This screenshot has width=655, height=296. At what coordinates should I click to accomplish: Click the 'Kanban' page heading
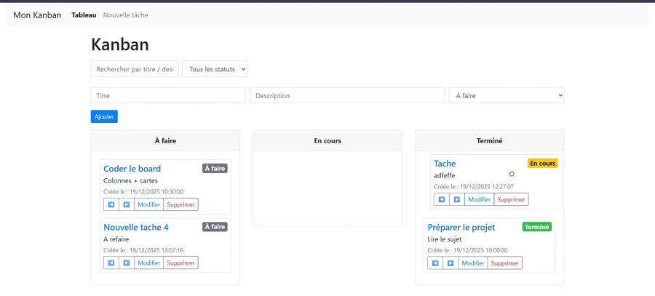tap(120, 44)
